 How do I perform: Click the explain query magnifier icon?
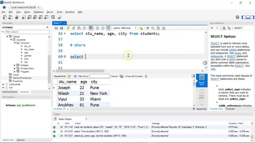(x=79, y=28)
